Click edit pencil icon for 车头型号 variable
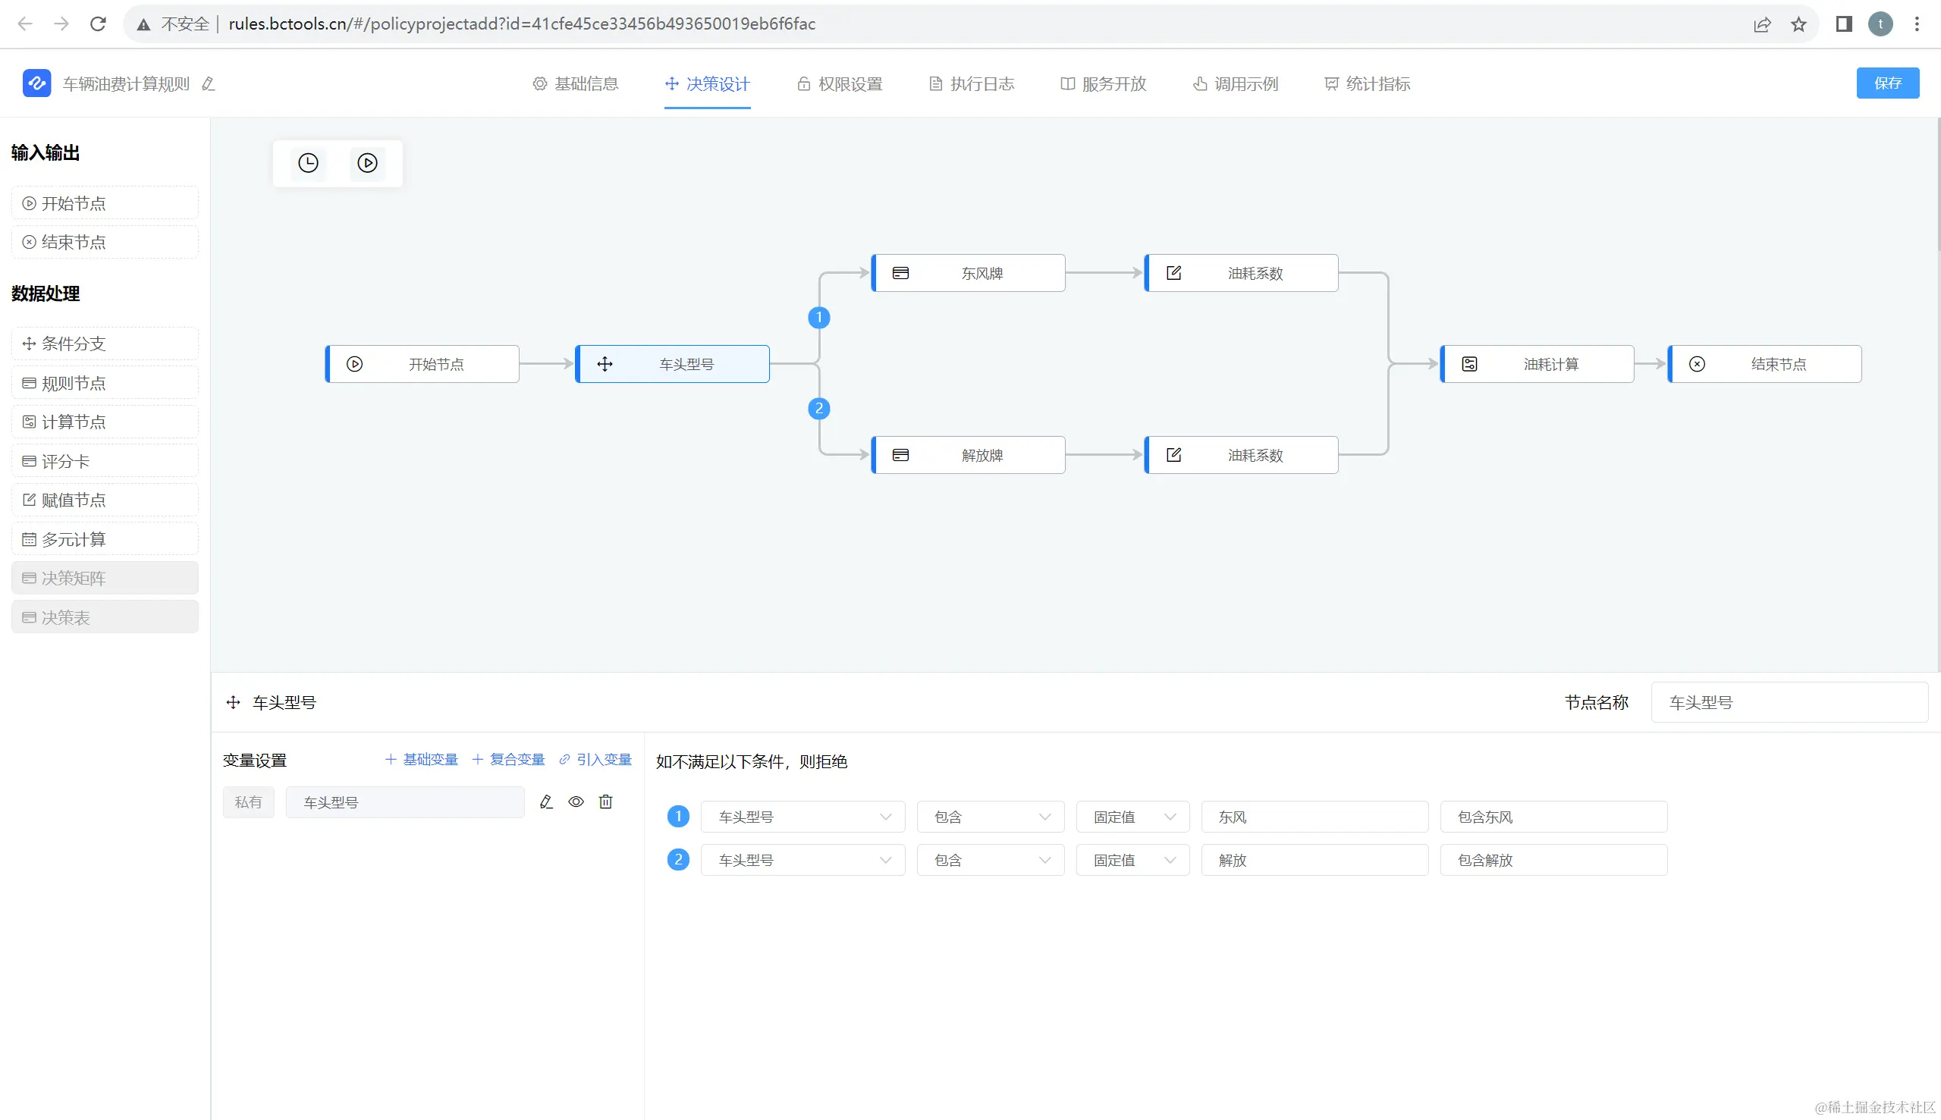 coord(546,802)
